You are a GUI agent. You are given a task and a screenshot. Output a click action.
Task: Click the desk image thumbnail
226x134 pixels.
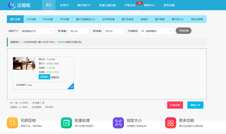pos(24,63)
